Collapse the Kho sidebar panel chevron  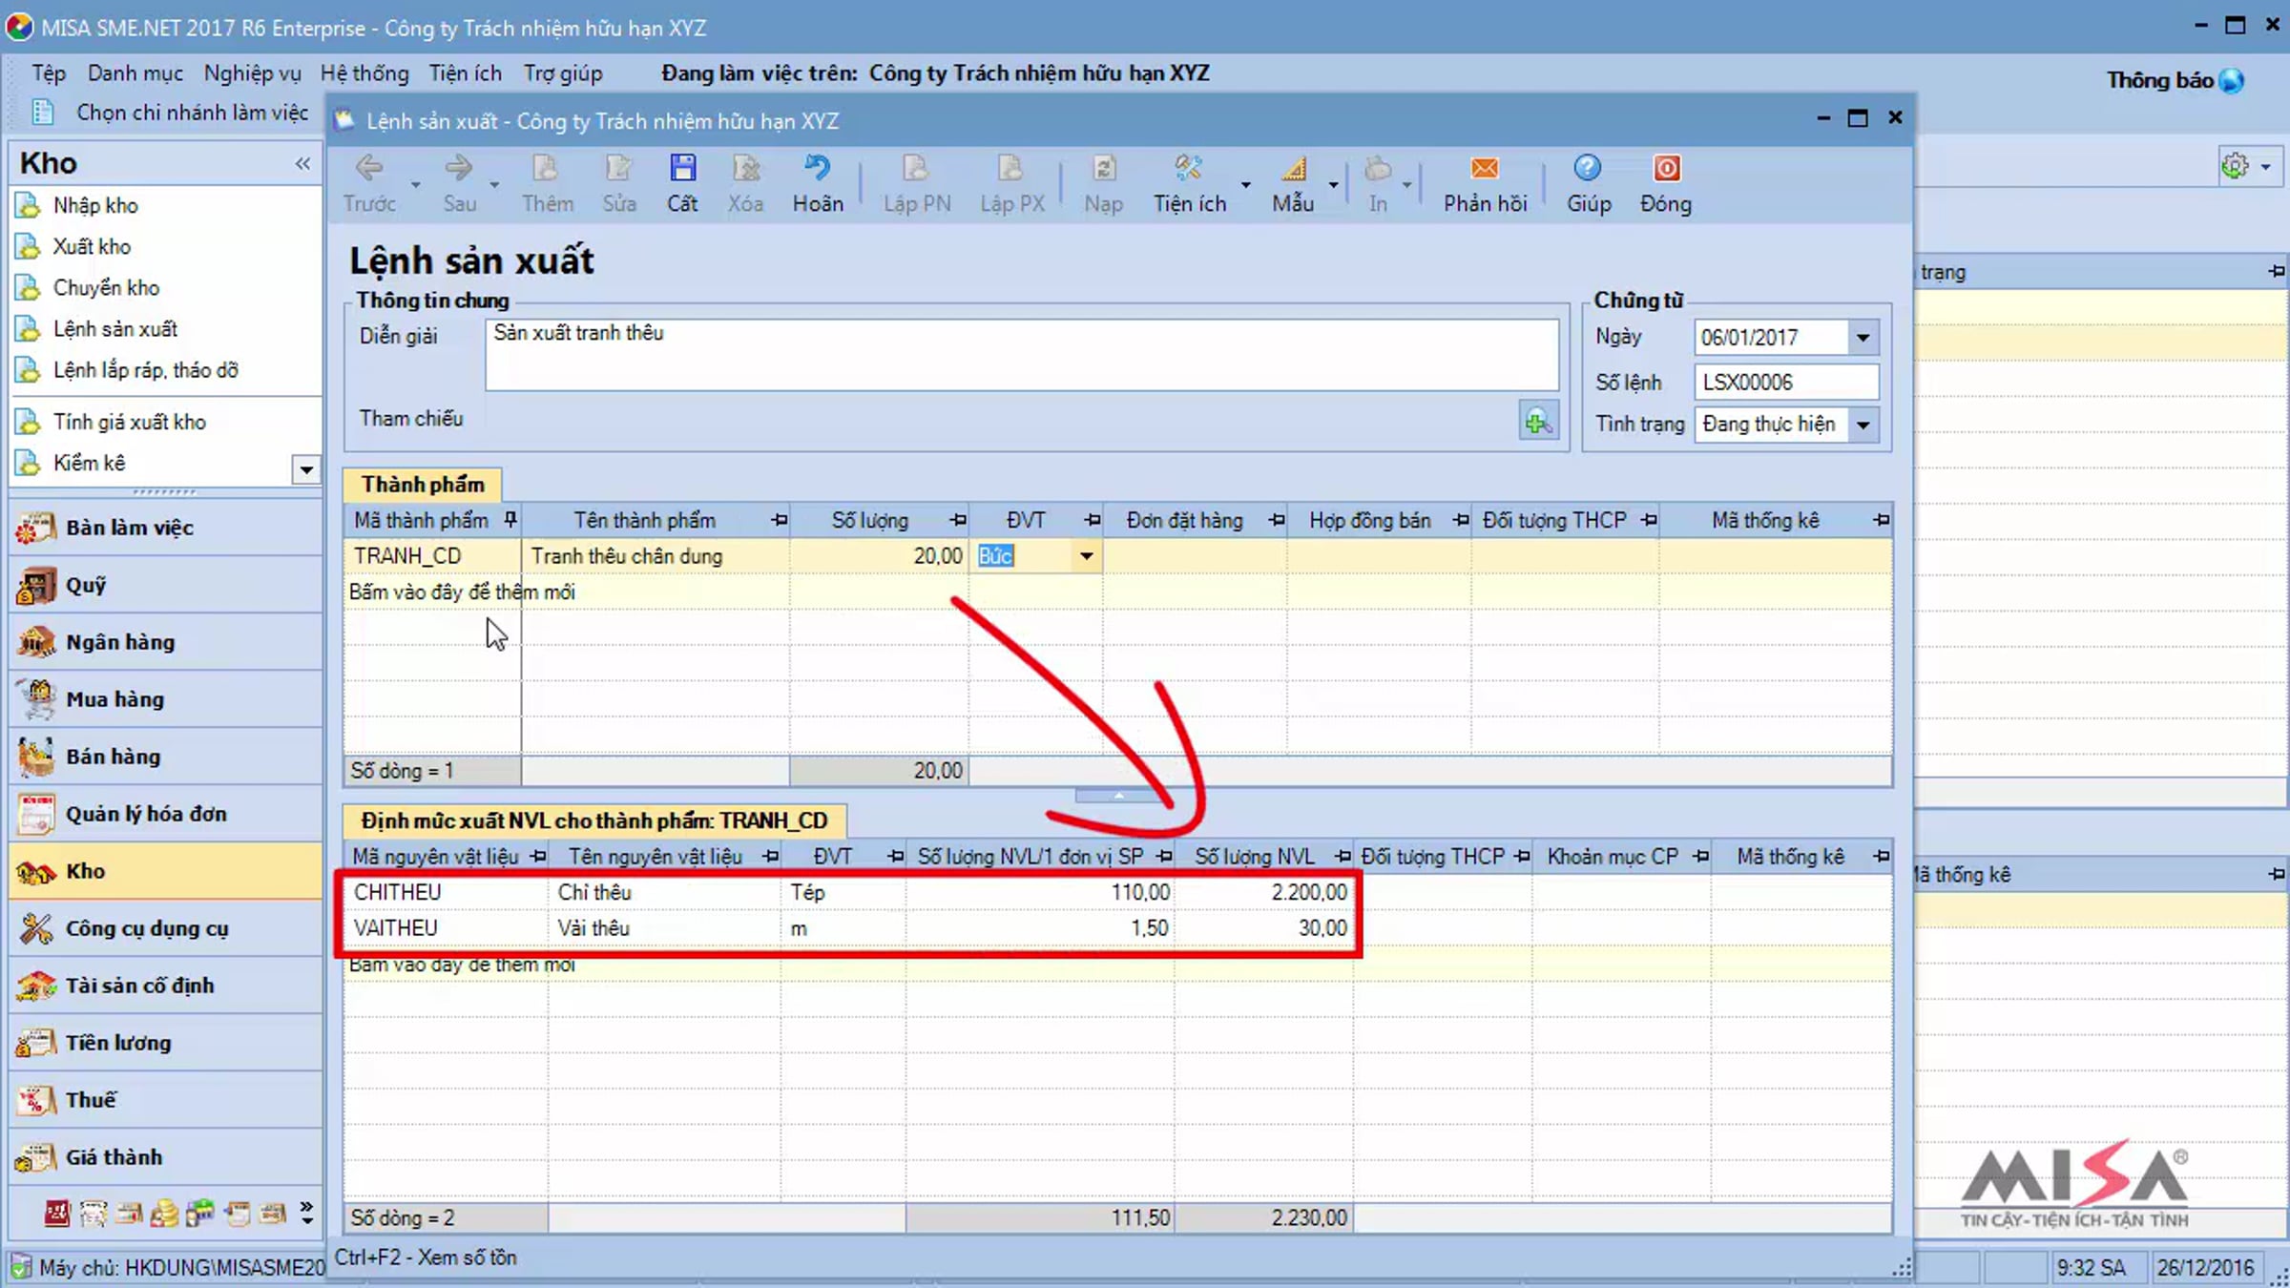[302, 163]
